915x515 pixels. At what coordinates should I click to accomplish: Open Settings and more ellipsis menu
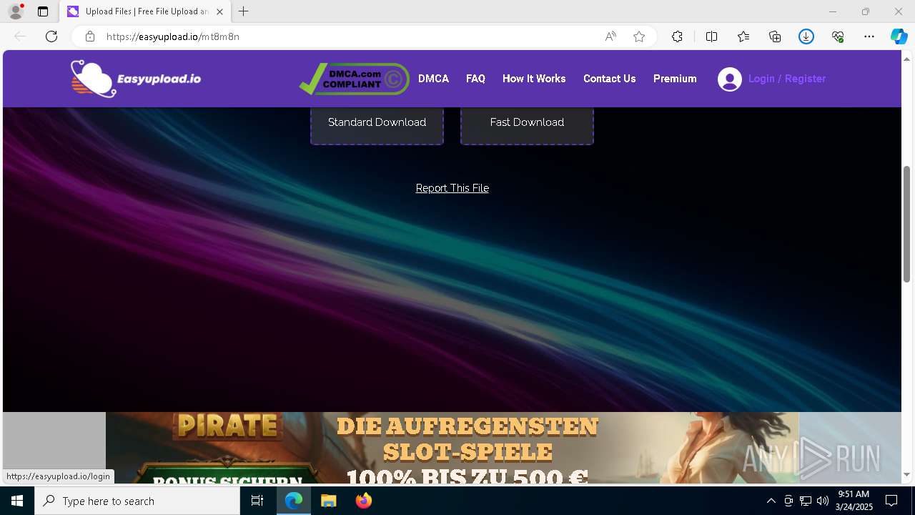click(869, 36)
